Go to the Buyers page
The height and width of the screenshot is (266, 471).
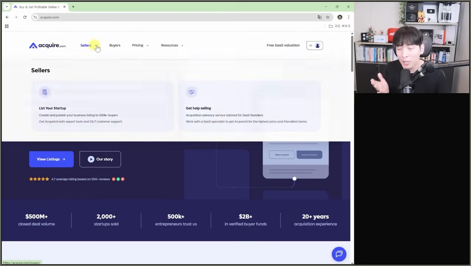tap(115, 46)
